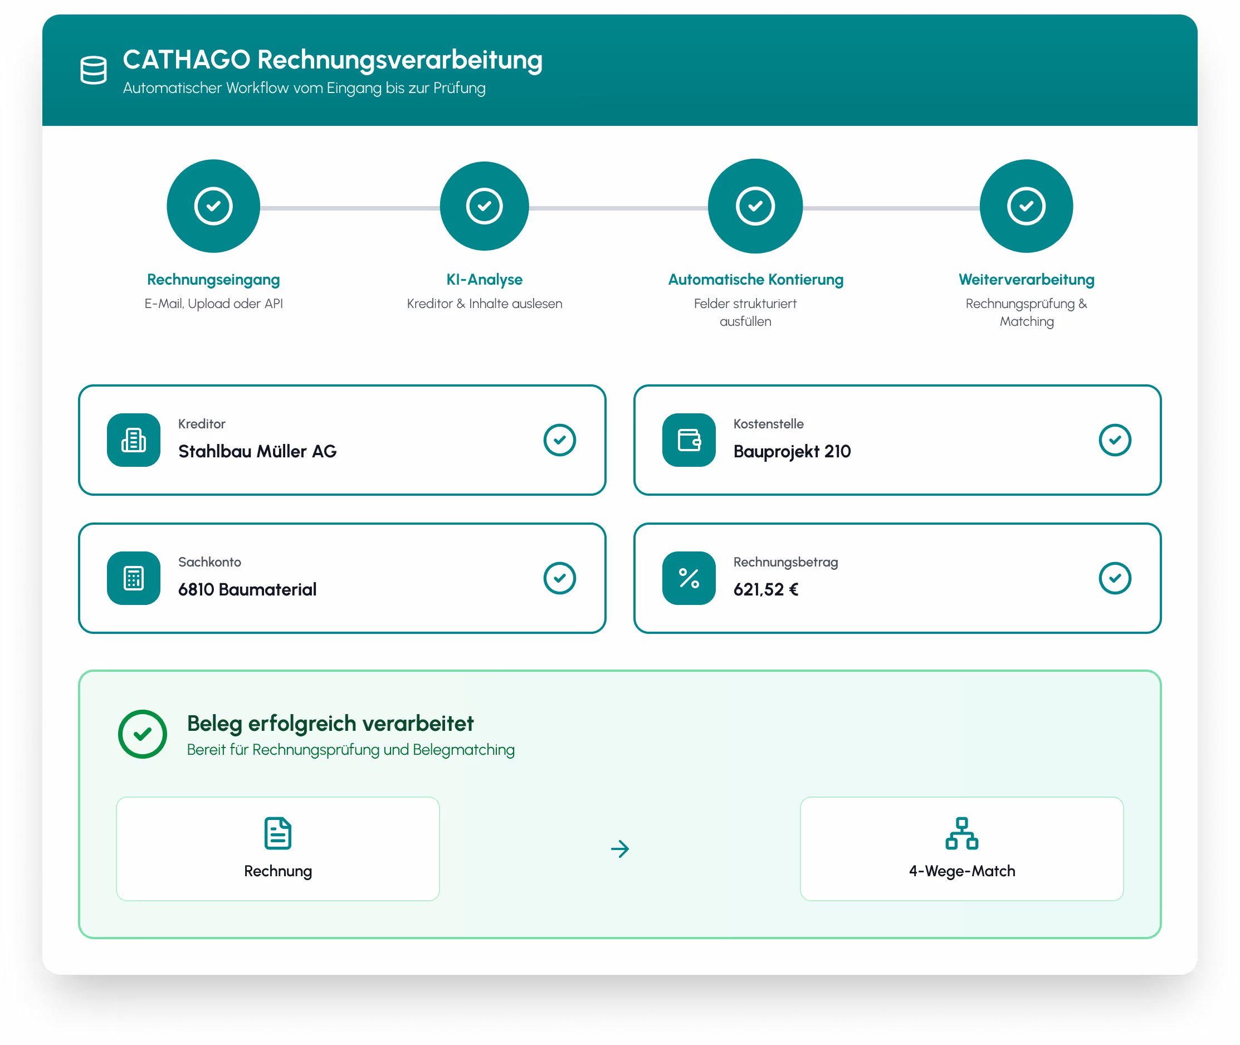Click the Sachkonto calculator icon
The width and height of the screenshot is (1240, 1045).
click(134, 578)
